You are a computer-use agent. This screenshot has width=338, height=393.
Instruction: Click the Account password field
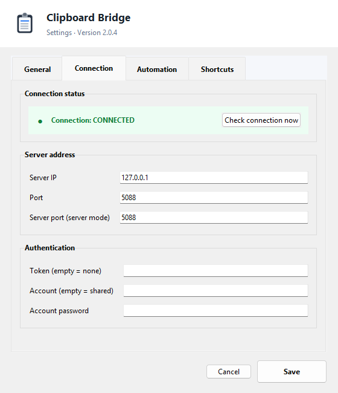[x=215, y=311]
